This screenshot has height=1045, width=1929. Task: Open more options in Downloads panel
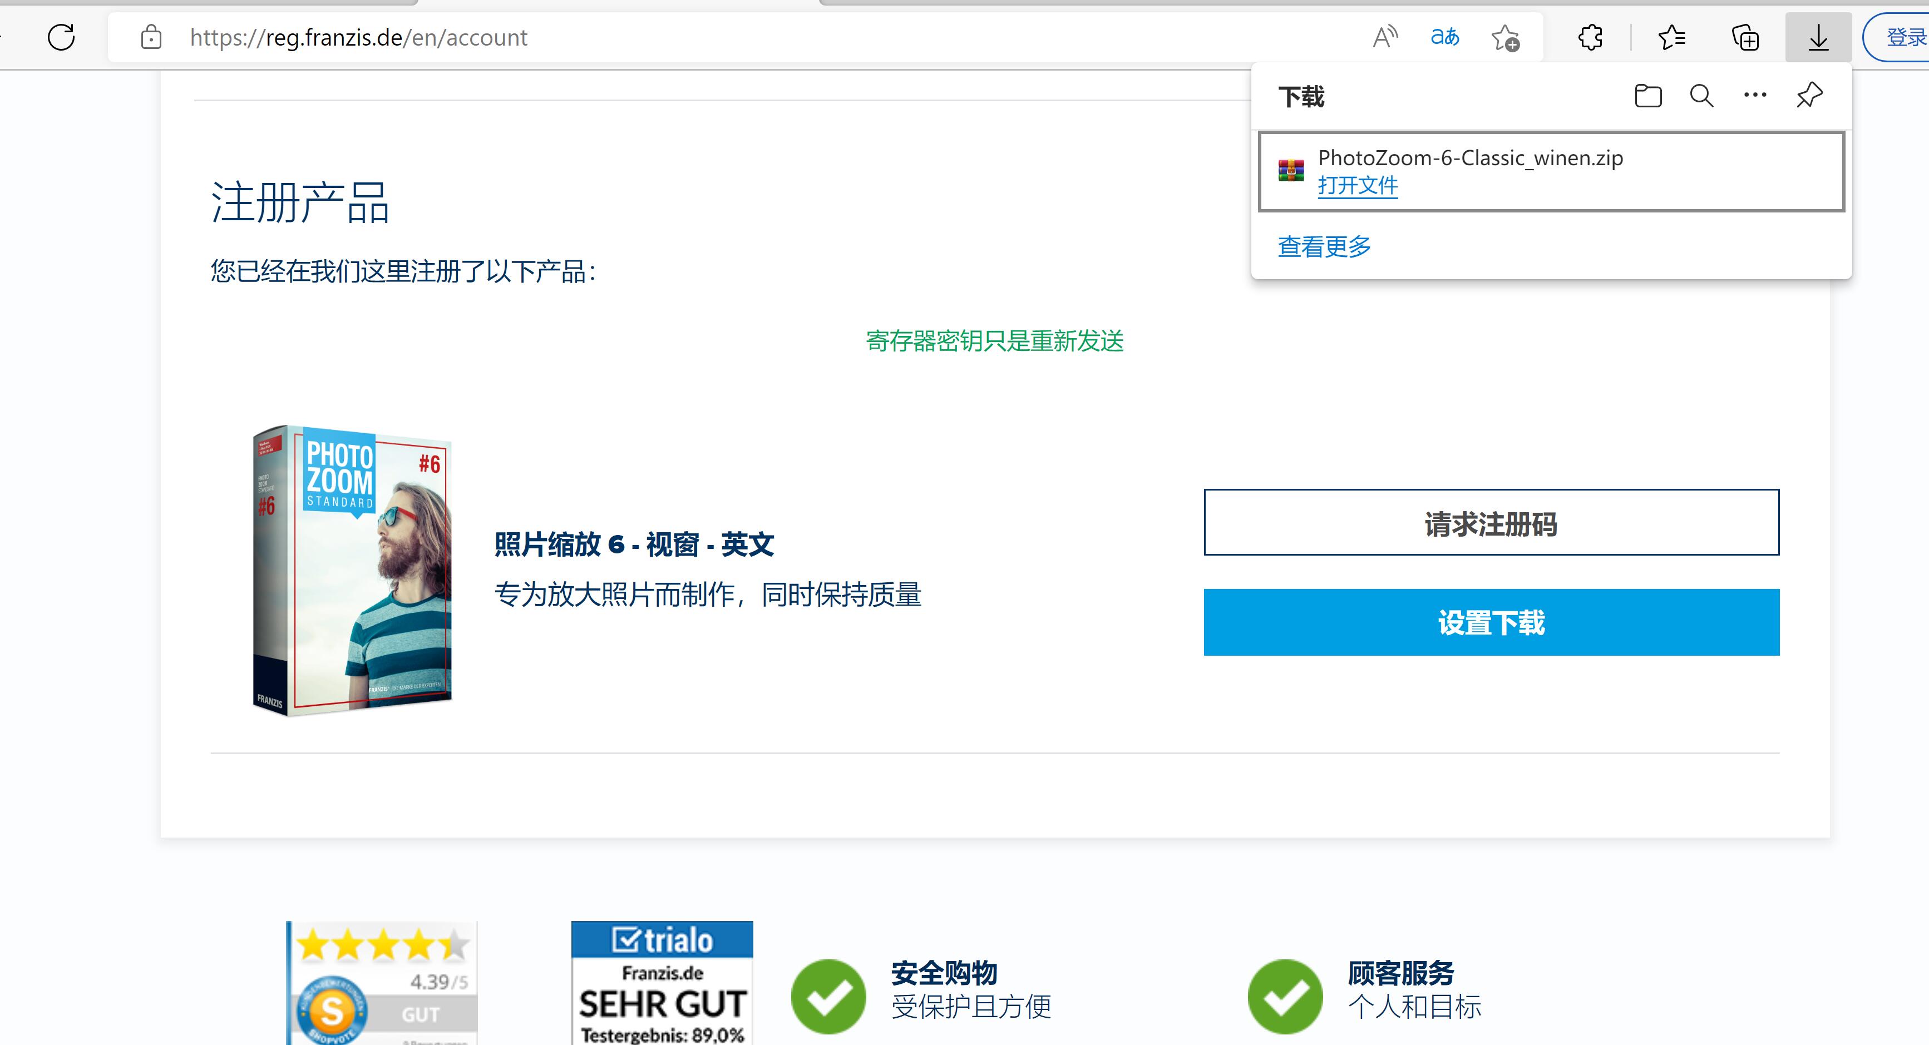coord(1755,95)
